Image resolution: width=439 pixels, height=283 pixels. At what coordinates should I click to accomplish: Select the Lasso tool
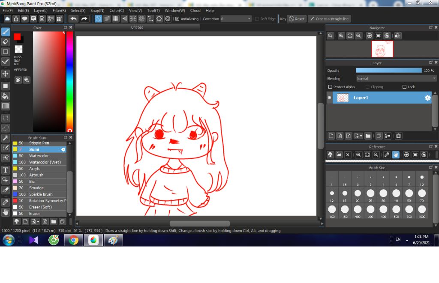coord(6,128)
